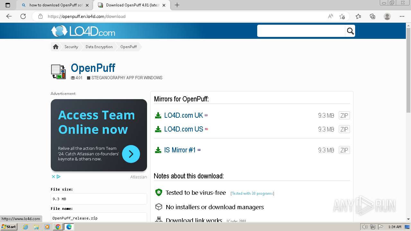This screenshot has width=411, height=231.
Task: Download from LO4D.com UK mirror
Action: (x=184, y=116)
